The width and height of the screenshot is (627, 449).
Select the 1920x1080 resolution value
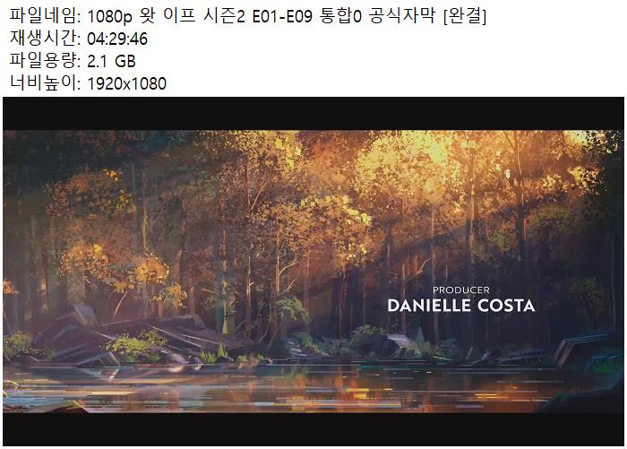127,83
